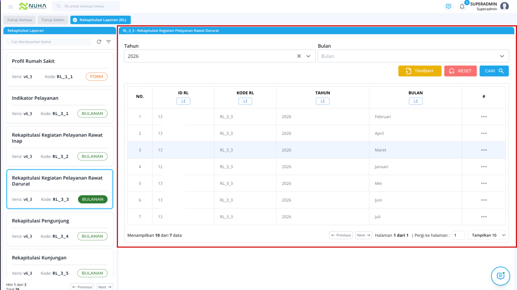Click Pergi ke halaman page number field
The height and width of the screenshot is (290, 517).
pyautogui.click(x=458, y=235)
